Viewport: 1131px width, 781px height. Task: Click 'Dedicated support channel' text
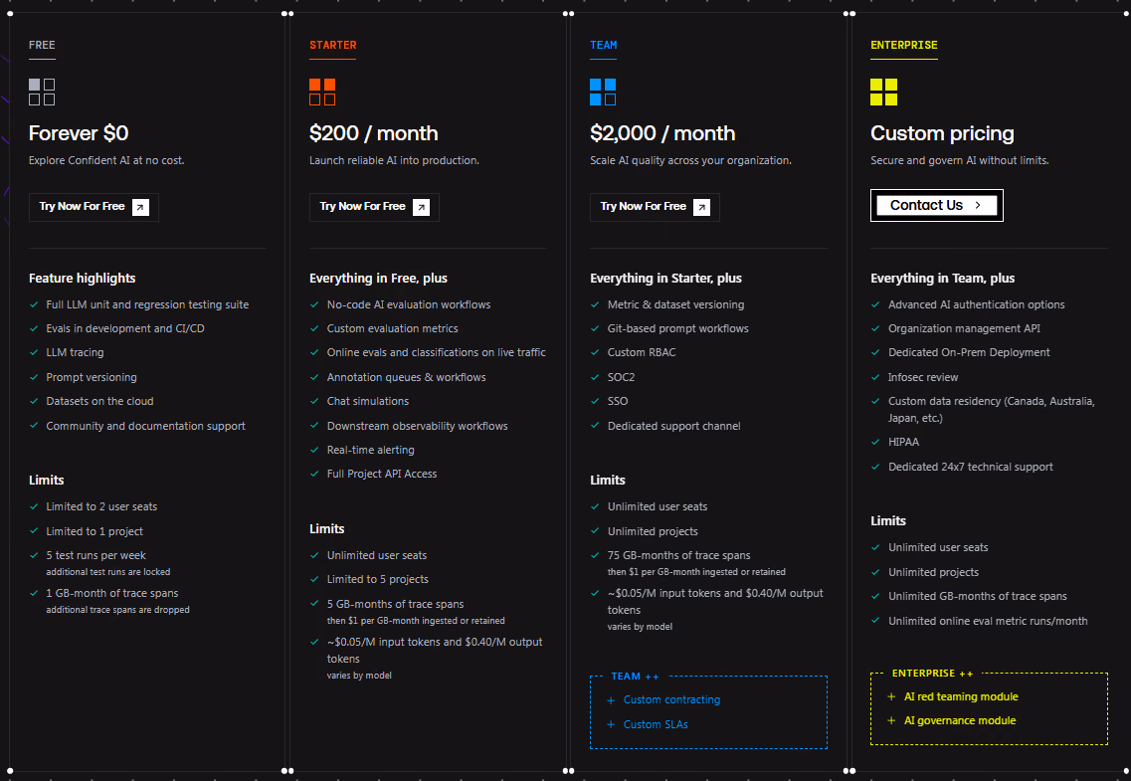[673, 426]
